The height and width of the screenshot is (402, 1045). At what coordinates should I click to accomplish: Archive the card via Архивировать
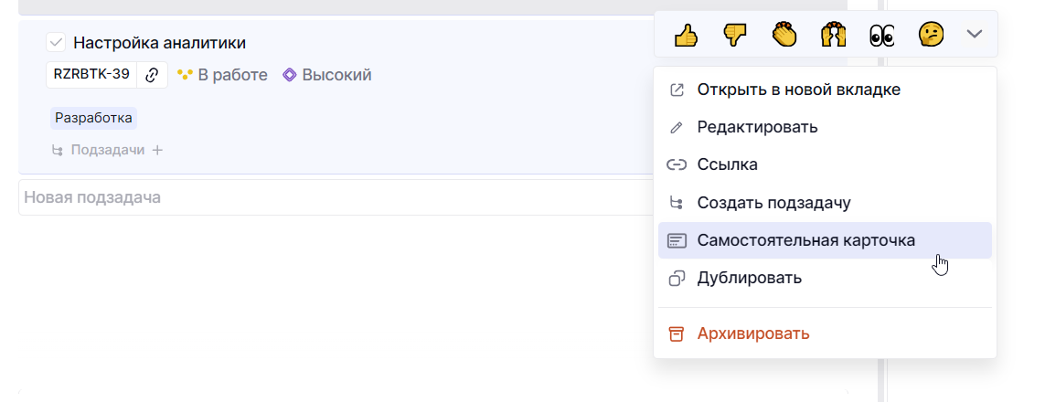(x=752, y=333)
